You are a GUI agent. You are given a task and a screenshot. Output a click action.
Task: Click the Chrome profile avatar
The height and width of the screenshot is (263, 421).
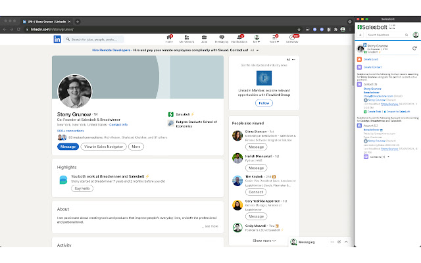(343, 29)
